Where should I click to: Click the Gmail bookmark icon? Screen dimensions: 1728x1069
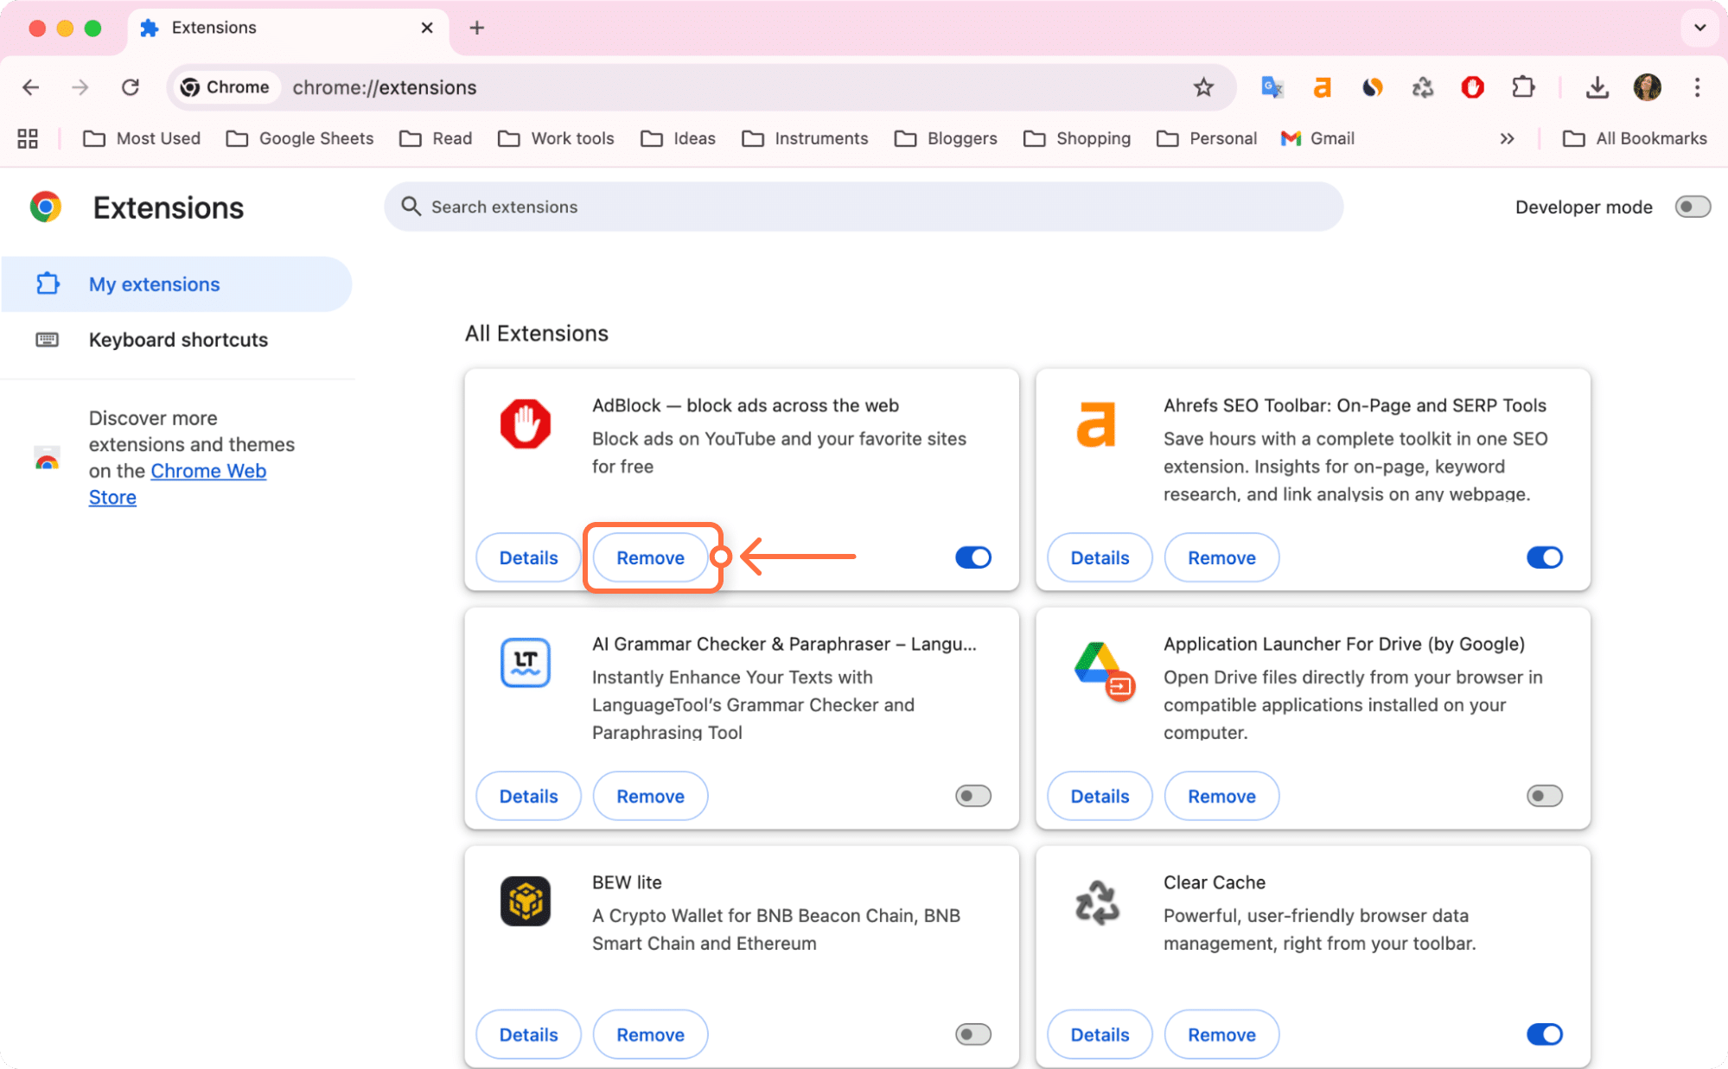pos(1290,138)
